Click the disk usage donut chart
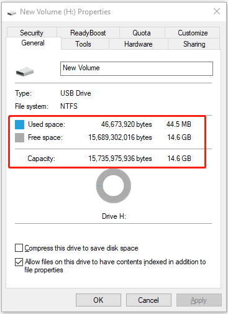This screenshot has width=228, height=314. [114, 186]
